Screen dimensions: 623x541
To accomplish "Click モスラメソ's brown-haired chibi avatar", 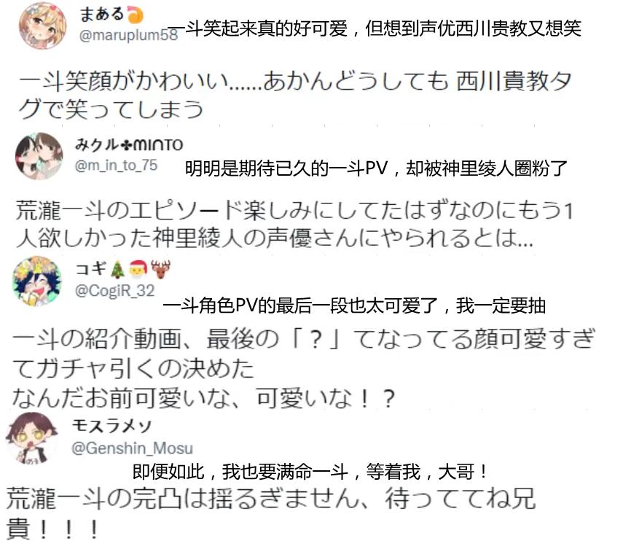I will click(x=32, y=439).
